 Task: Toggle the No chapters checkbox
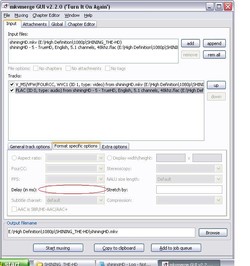36,68
